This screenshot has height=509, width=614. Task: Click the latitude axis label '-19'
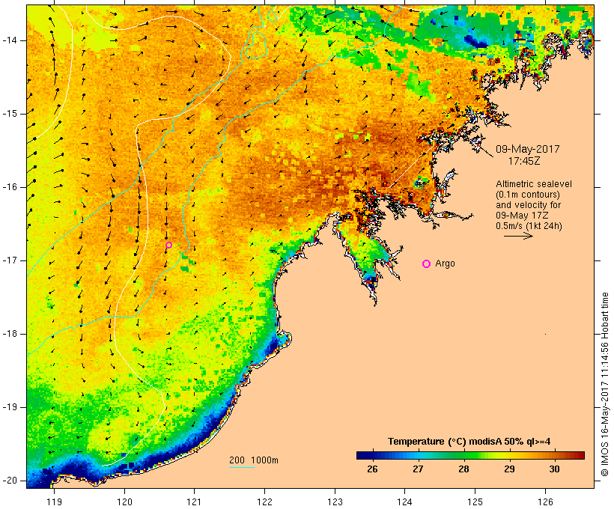click(x=10, y=407)
